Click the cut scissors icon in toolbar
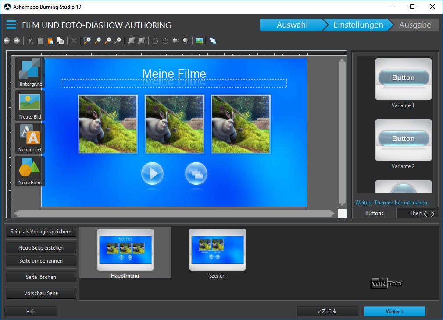Screen dimensions: 443x320 click(x=30, y=41)
